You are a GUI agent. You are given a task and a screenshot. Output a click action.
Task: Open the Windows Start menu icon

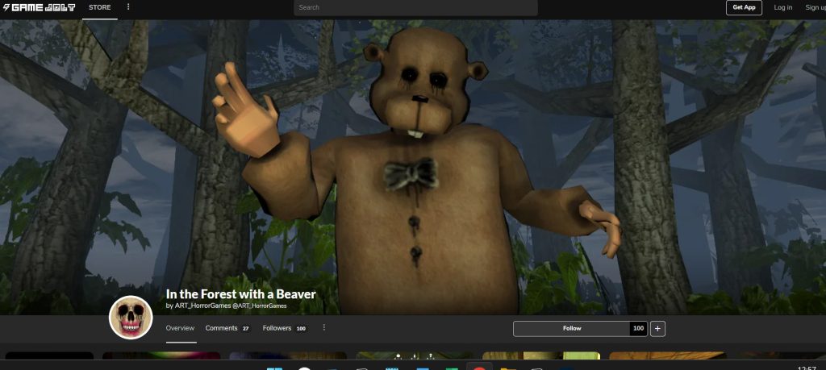click(273, 368)
